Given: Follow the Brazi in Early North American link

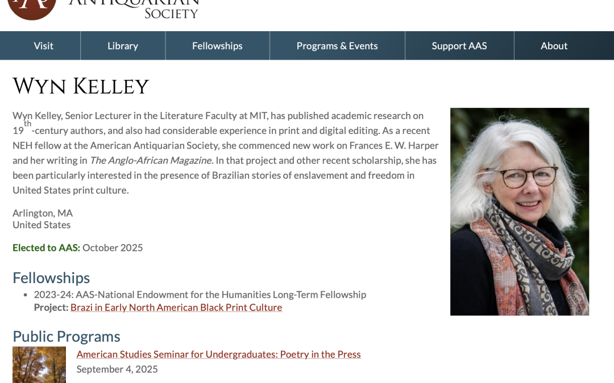Looking at the screenshot, I should pyautogui.click(x=176, y=307).
